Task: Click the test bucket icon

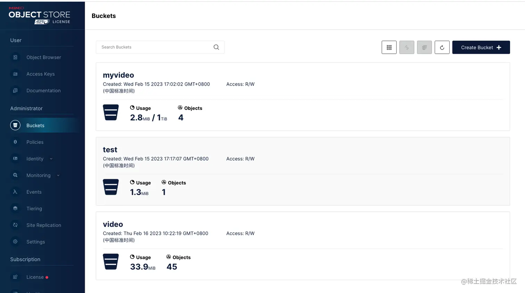Action: point(111,187)
